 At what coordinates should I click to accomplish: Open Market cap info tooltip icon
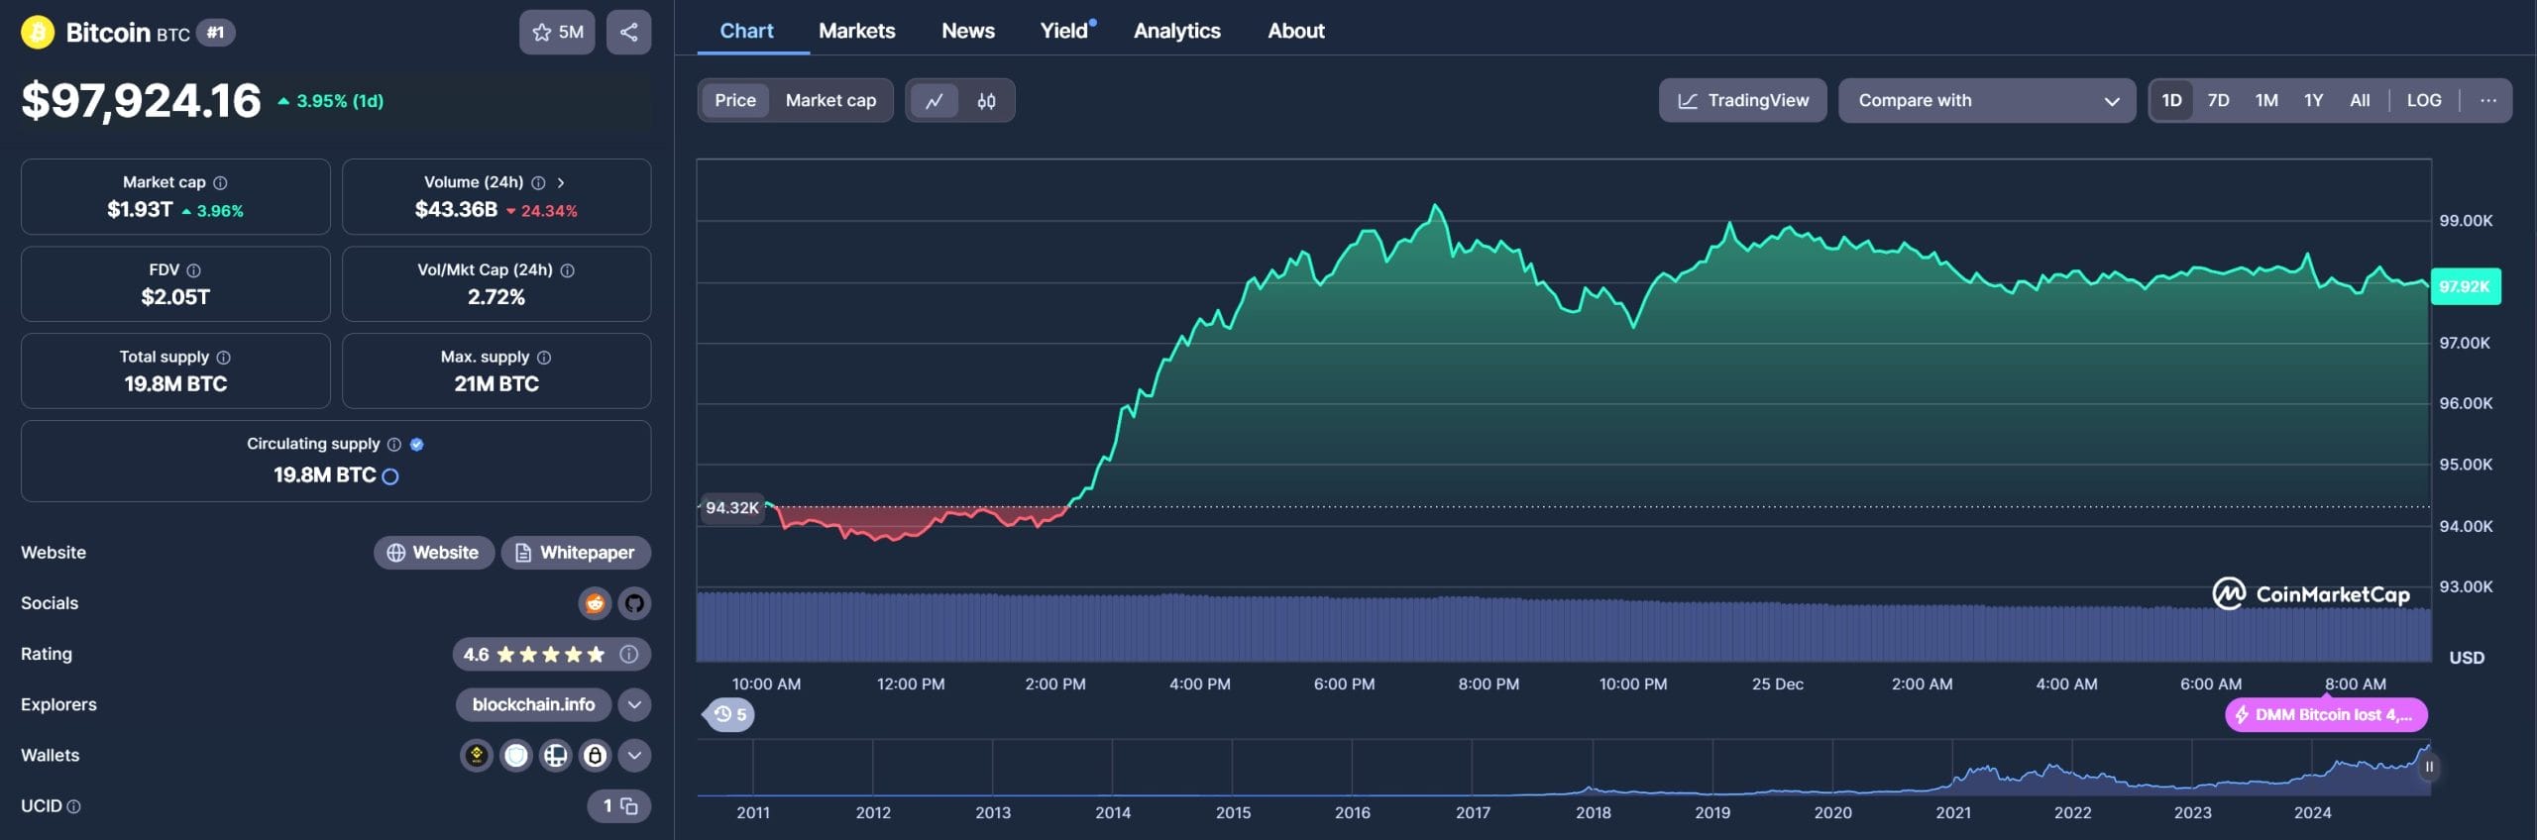[x=221, y=182]
